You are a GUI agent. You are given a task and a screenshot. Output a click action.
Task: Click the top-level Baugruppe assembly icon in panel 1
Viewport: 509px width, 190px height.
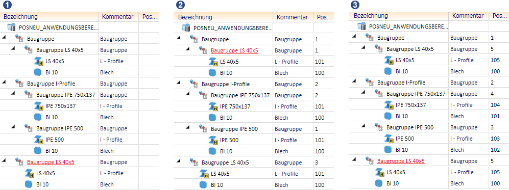pyautogui.click(x=19, y=39)
